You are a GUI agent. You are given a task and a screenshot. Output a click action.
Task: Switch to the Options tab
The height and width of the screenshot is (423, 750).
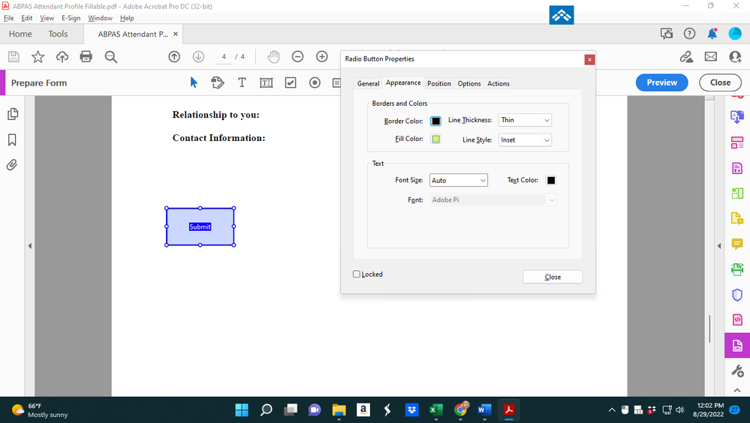click(469, 84)
